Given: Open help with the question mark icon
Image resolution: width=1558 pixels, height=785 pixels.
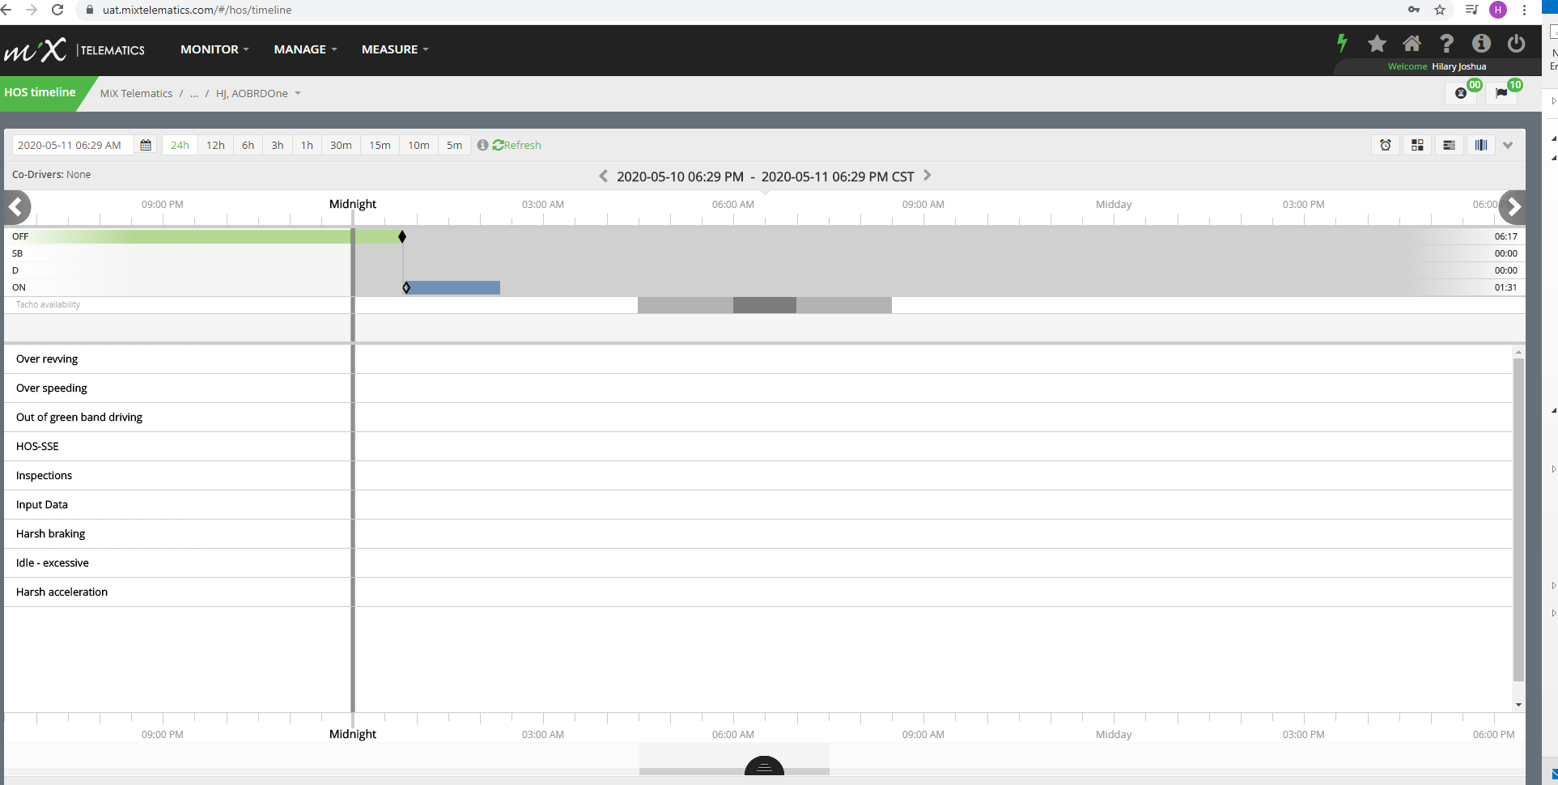Looking at the screenshot, I should (1446, 44).
